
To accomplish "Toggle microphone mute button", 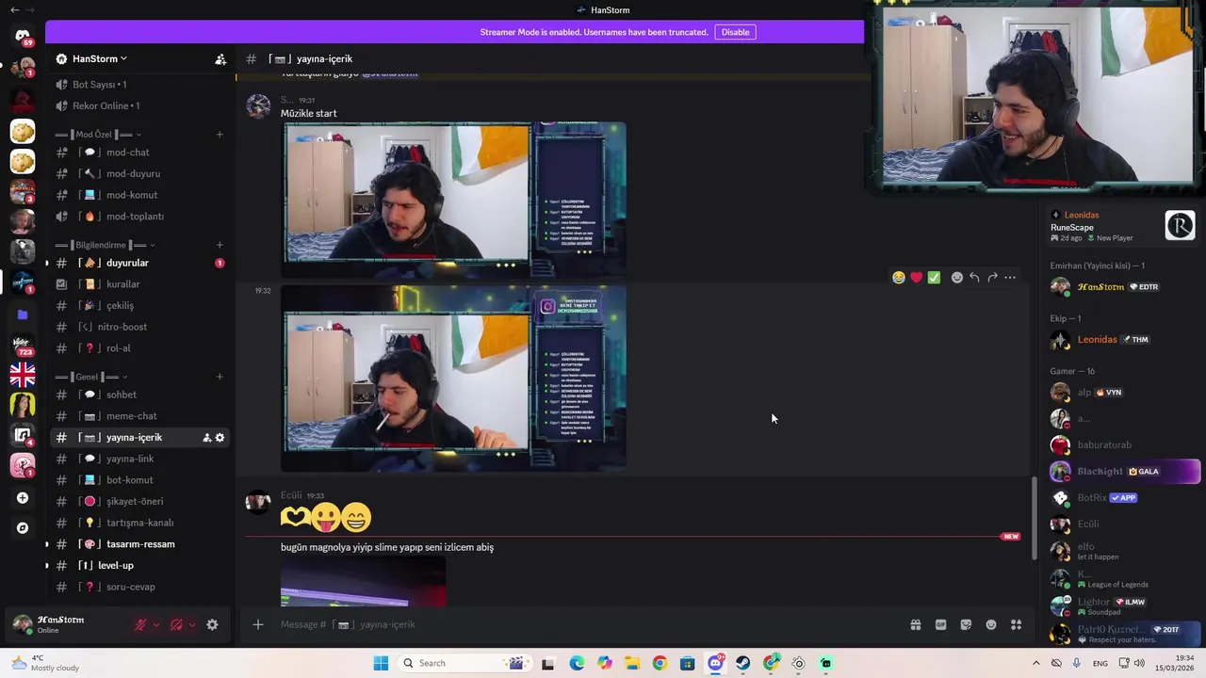I will [x=141, y=624].
